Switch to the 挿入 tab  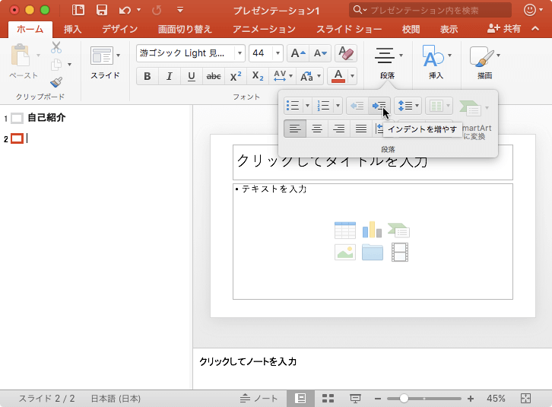73,29
